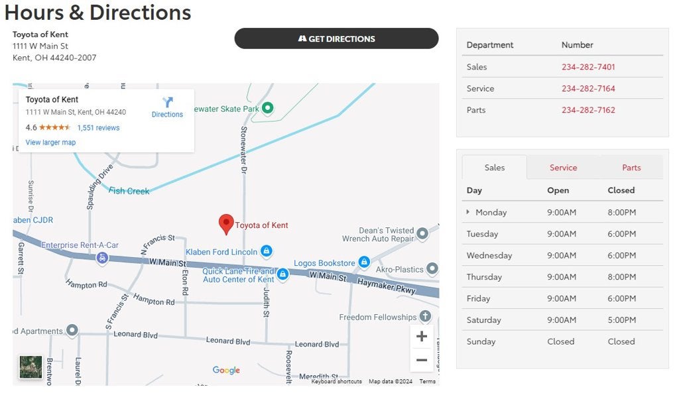Click the Friday row label

coord(478,298)
